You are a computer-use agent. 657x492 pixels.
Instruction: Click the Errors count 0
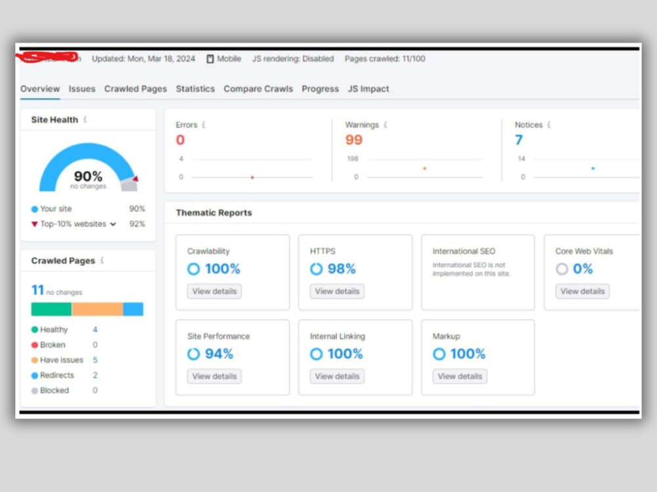coord(180,140)
